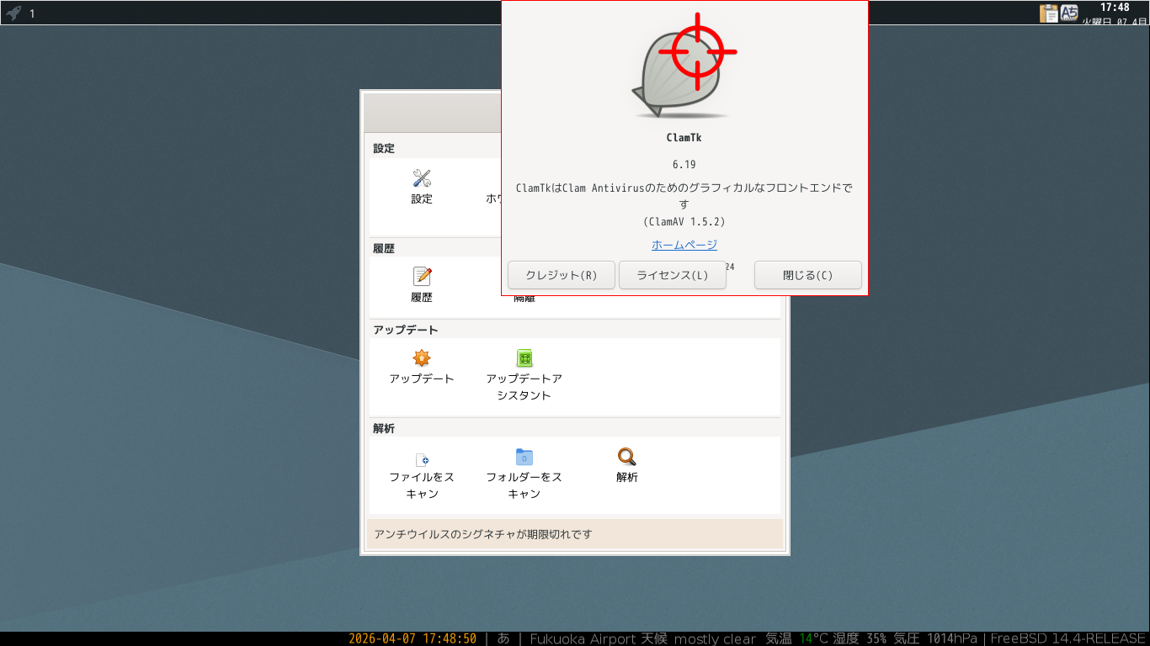This screenshot has width=1150, height=646.
Task: Click the 解析 section header
Action: pyautogui.click(x=384, y=428)
